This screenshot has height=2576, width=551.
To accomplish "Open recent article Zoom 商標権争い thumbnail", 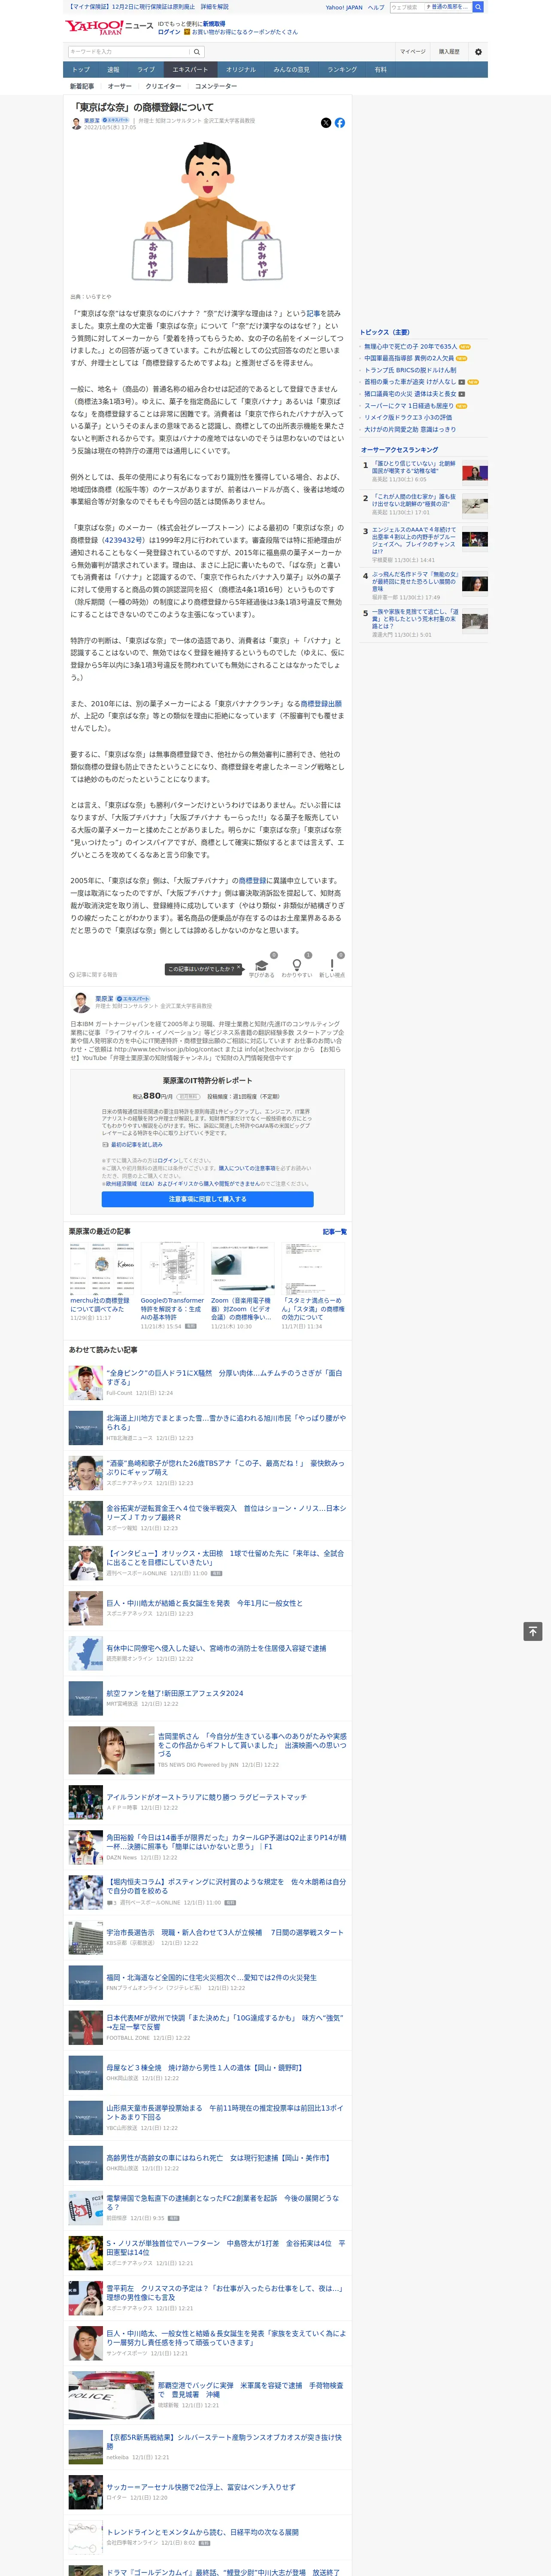I will (x=242, y=1268).
